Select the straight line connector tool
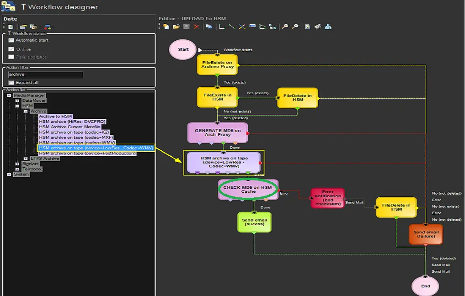 pyautogui.click(x=232, y=26)
